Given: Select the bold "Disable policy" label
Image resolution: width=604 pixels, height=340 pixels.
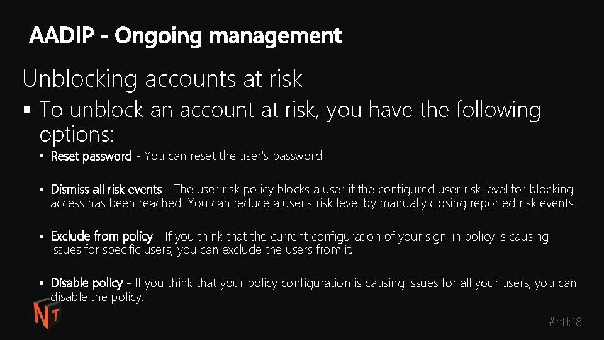Looking at the screenshot, I should (86, 283).
